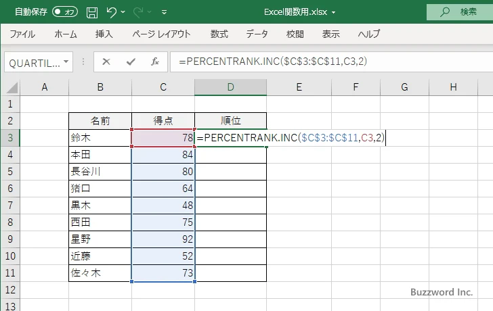Click the formula bar options dots handle
493x311 pixels.
pyautogui.click(x=83, y=62)
